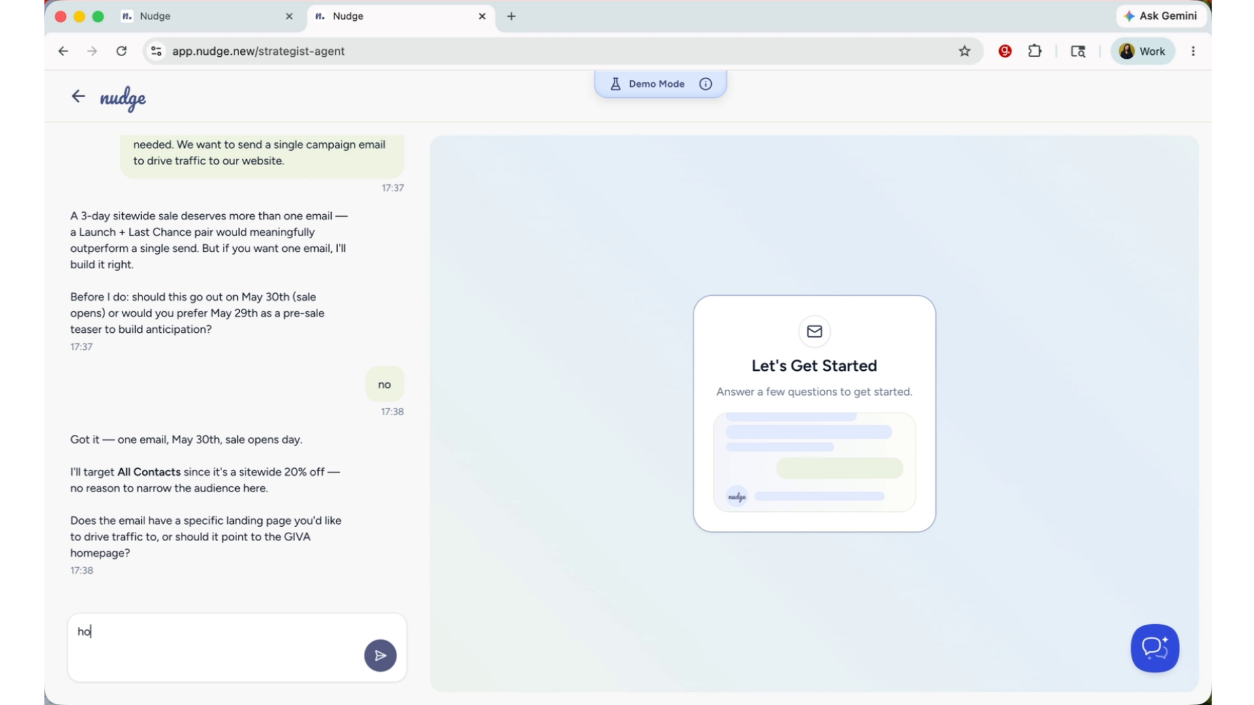The image size is (1254, 705).
Task: Close the first Nudge tab
Action: [289, 16]
